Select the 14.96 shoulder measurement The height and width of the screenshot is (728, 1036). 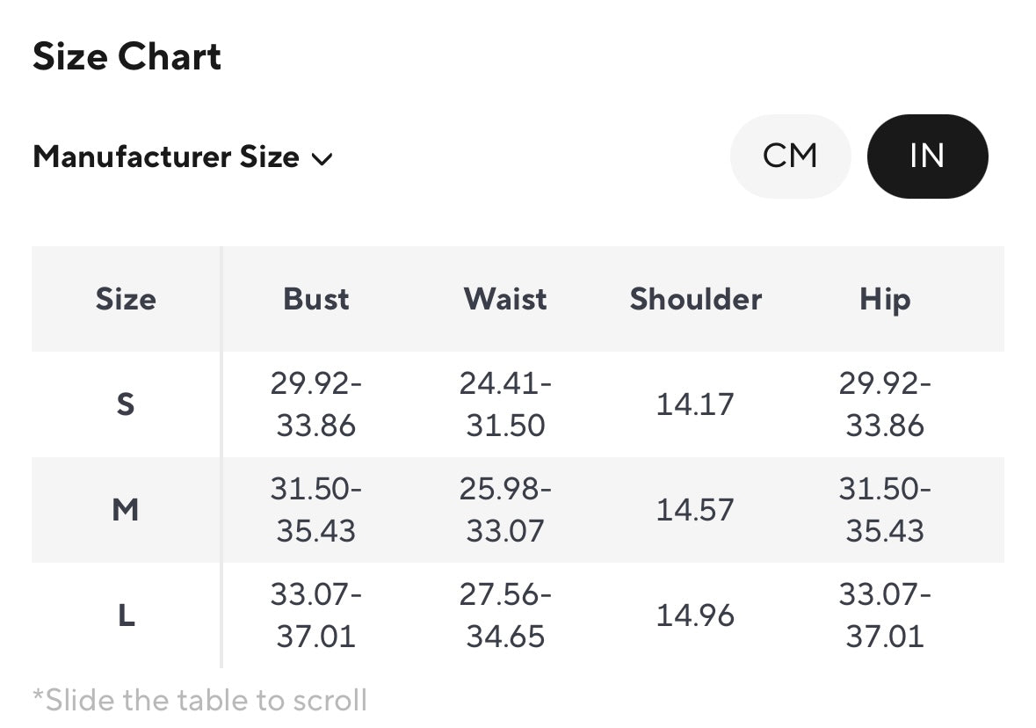pos(695,615)
